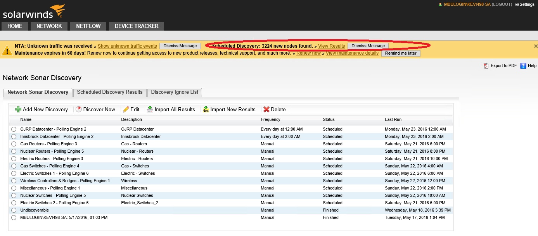Click the Frequency column header
The image size is (538, 236).
click(x=270, y=120)
